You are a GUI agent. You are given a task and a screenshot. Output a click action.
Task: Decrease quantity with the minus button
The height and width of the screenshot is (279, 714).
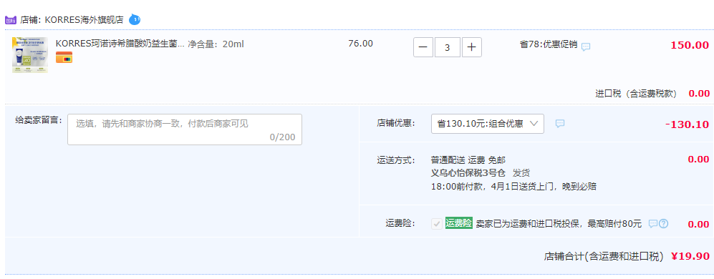pyautogui.click(x=423, y=47)
